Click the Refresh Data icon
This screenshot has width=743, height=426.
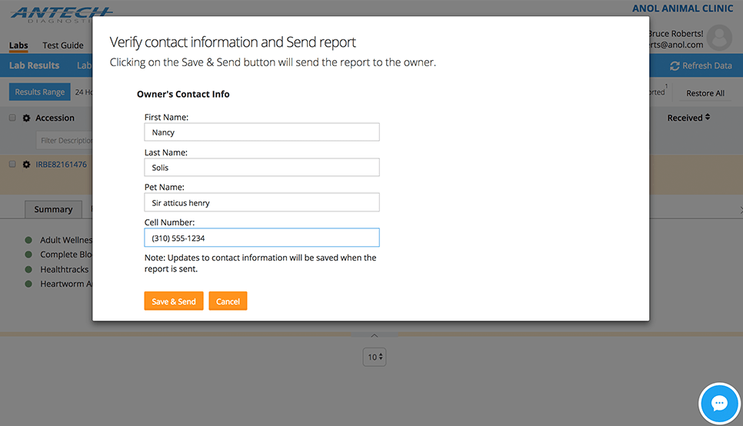pos(675,66)
